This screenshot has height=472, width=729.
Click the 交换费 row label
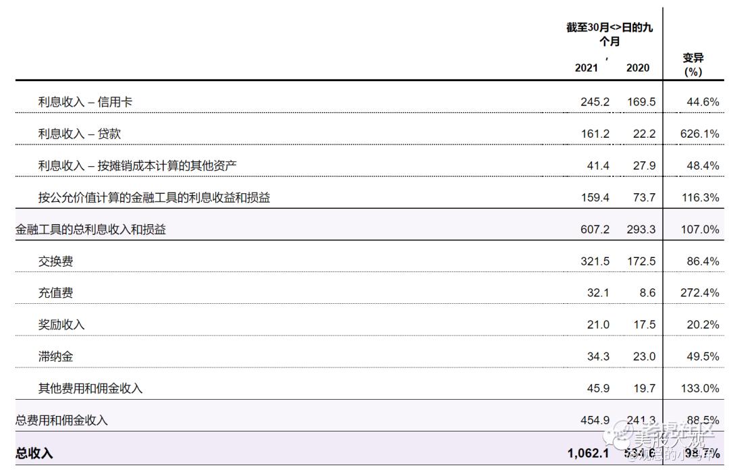[56, 261]
